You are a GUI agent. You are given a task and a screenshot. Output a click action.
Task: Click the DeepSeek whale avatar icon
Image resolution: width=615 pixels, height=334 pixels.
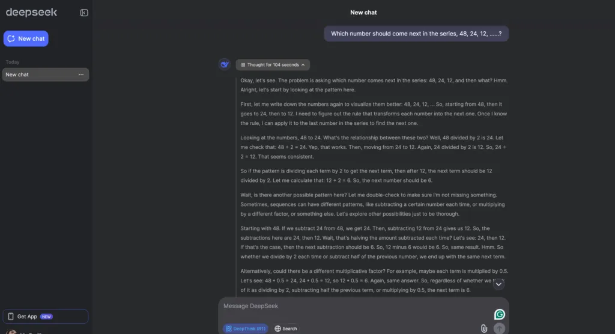[225, 64]
